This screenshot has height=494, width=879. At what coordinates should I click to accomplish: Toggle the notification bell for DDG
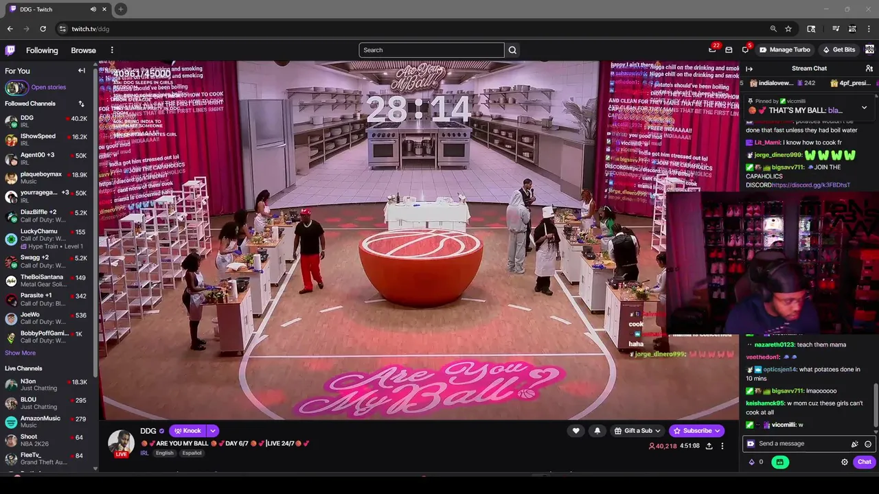coord(597,431)
